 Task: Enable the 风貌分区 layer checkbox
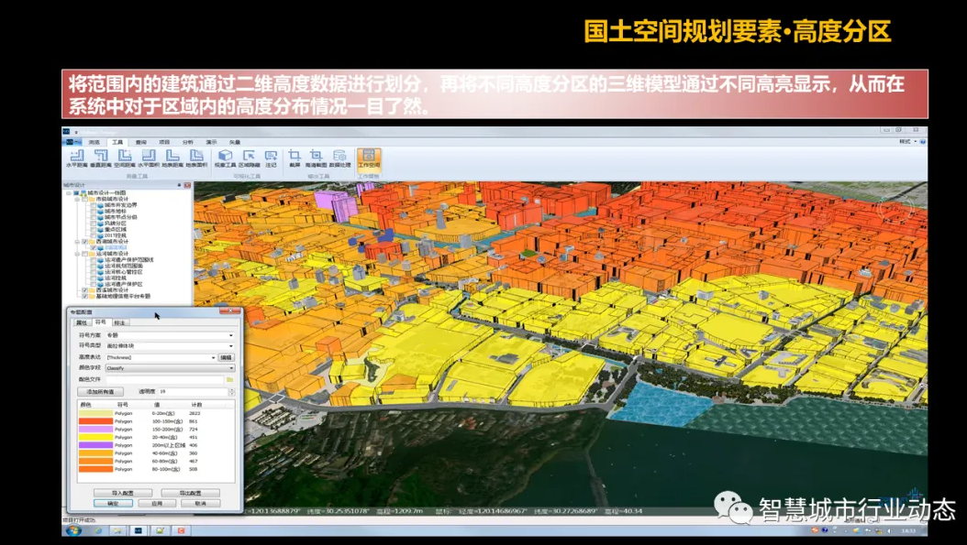(94, 223)
